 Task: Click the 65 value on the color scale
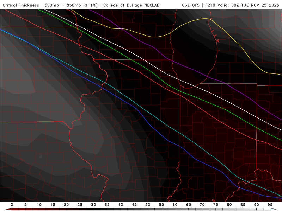[189, 205]
